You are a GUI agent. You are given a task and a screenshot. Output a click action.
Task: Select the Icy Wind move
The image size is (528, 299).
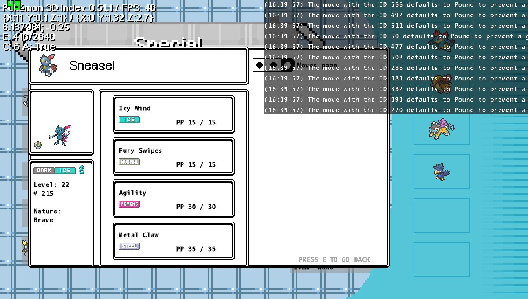pos(174,115)
